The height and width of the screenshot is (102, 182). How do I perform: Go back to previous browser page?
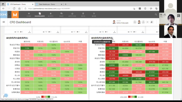tap(3, 9)
